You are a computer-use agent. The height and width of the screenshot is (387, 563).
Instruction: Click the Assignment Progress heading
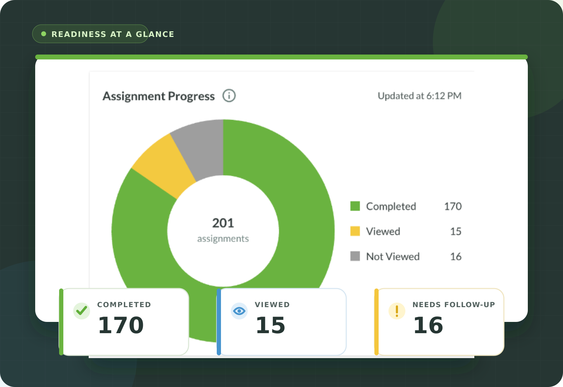tap(159, 96)
